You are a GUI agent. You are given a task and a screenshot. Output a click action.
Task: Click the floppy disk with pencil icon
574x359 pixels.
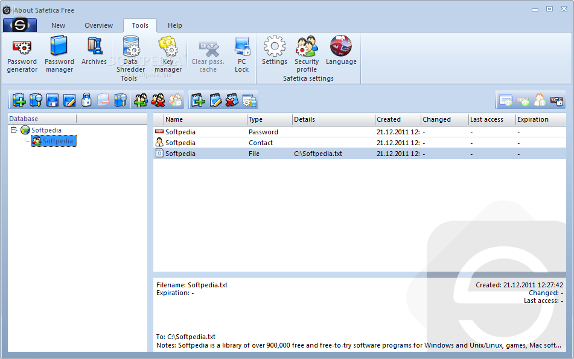click(x=69, y=100)
